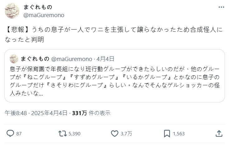229x145 pixels.
Task: Like the post with heart icon
Action: pyautogui.click(x=115, y=133)
